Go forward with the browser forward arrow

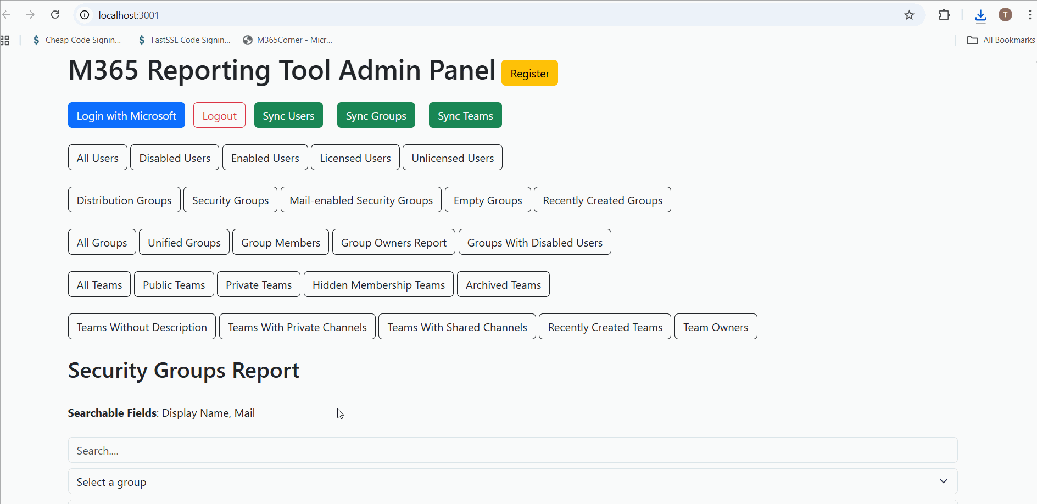tap(30, 15)
